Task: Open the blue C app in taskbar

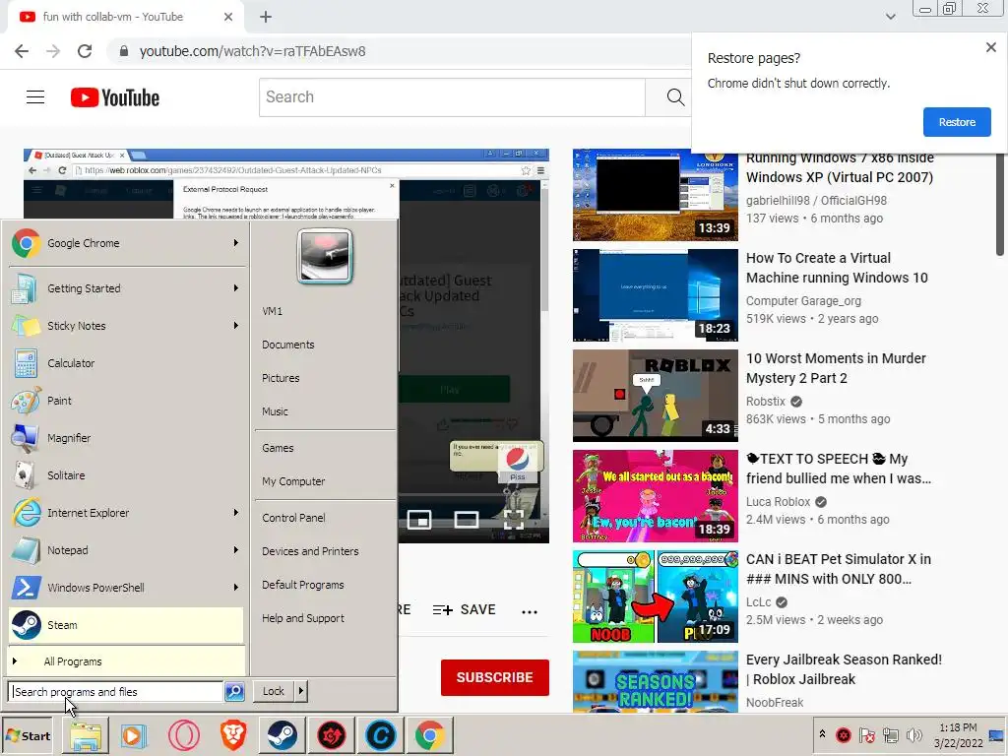Action: (381, 735)
